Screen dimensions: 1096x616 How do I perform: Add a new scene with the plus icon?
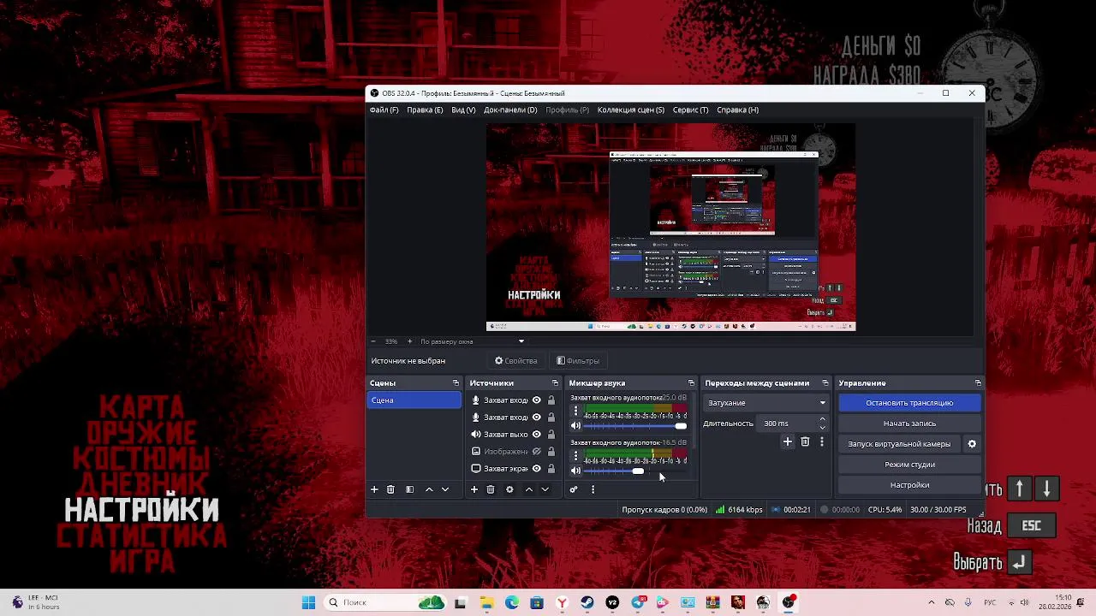(x=374, y=489)
